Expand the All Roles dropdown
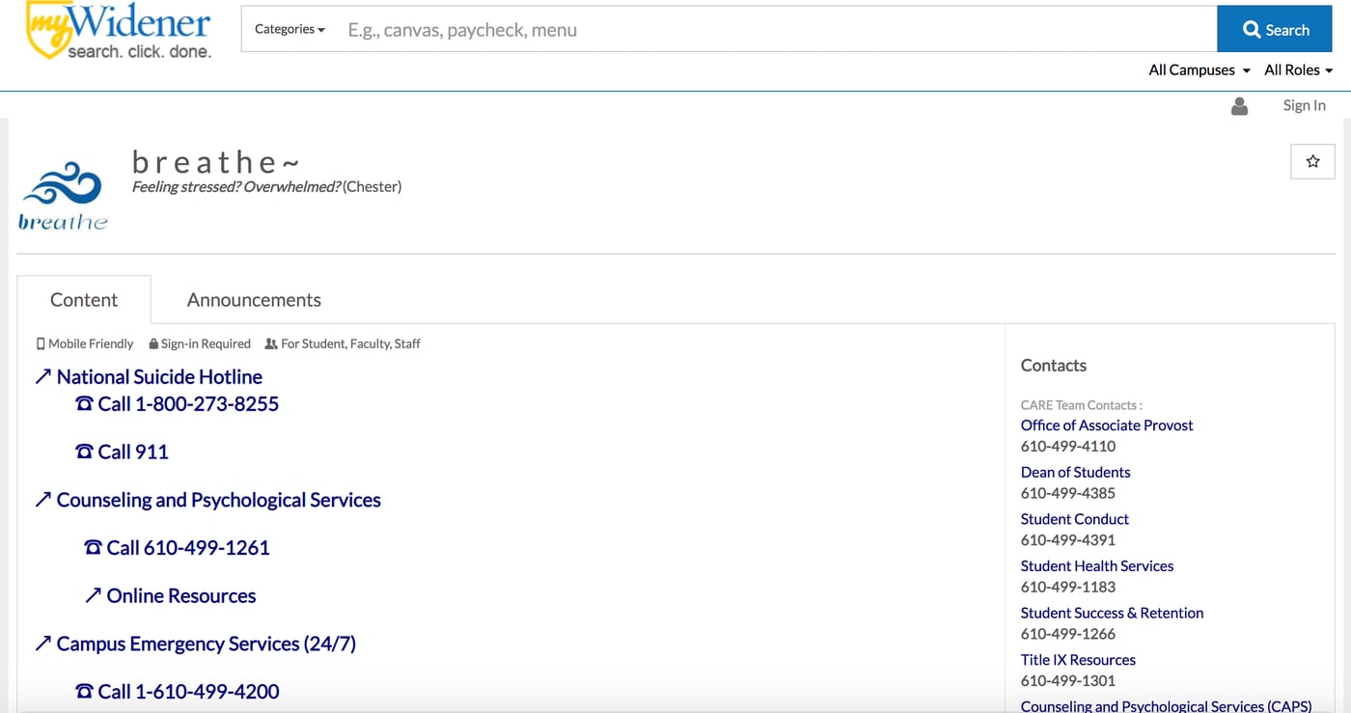Image resolution: width=1351 pixels, height=713 pixels. (x=1298, y=70)
